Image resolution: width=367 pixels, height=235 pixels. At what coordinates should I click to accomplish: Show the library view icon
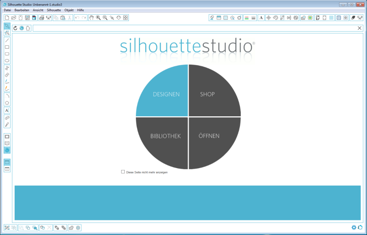[7, 143]
